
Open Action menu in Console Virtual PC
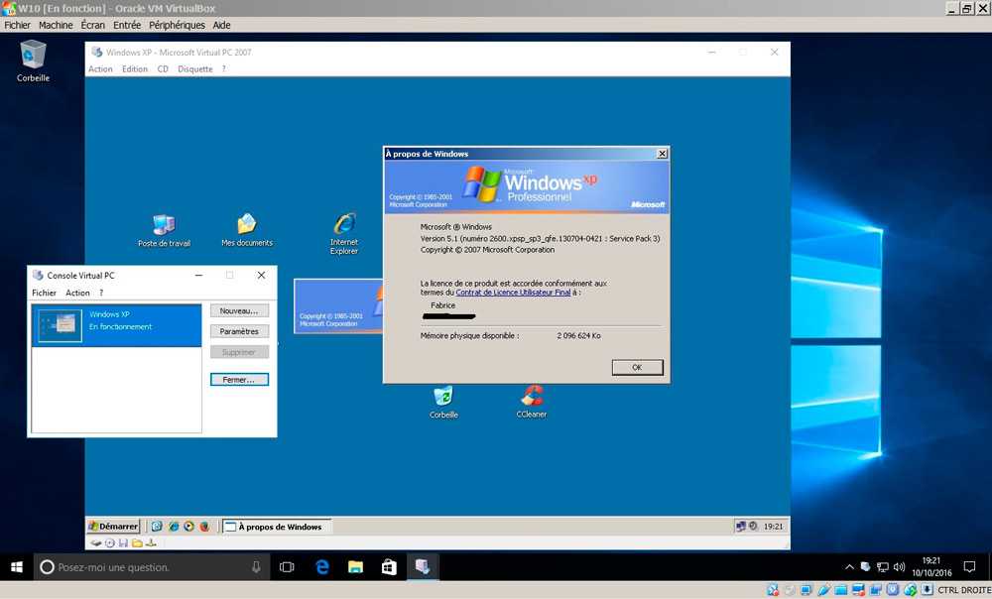pos(77,294)
